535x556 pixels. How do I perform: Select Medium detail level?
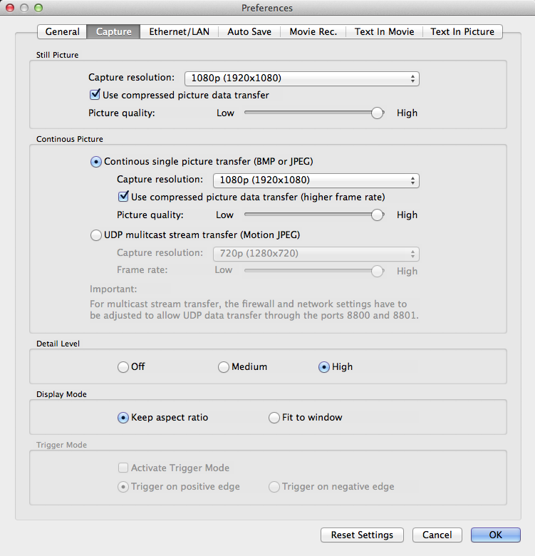pos(224,367)
